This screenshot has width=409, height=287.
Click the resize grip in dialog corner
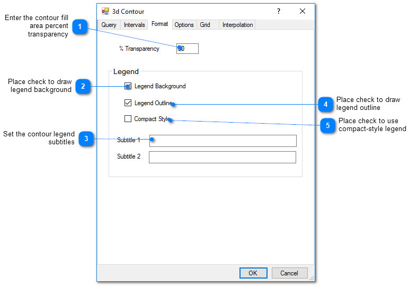coord(312,278)
